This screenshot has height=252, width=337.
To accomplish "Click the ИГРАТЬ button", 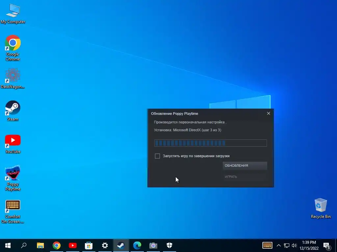I will 245,177.
